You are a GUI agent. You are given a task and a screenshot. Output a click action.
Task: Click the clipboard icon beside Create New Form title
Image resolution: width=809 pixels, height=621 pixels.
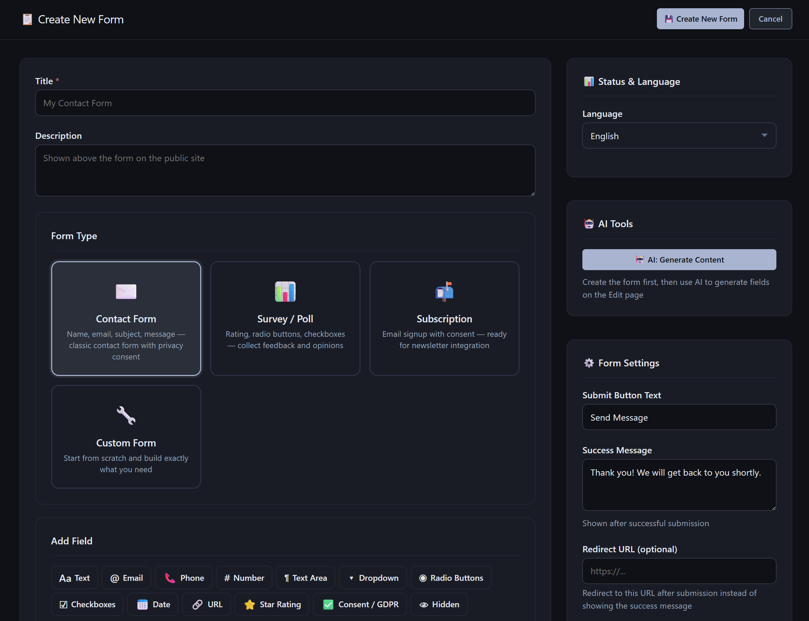coord(27,19)
